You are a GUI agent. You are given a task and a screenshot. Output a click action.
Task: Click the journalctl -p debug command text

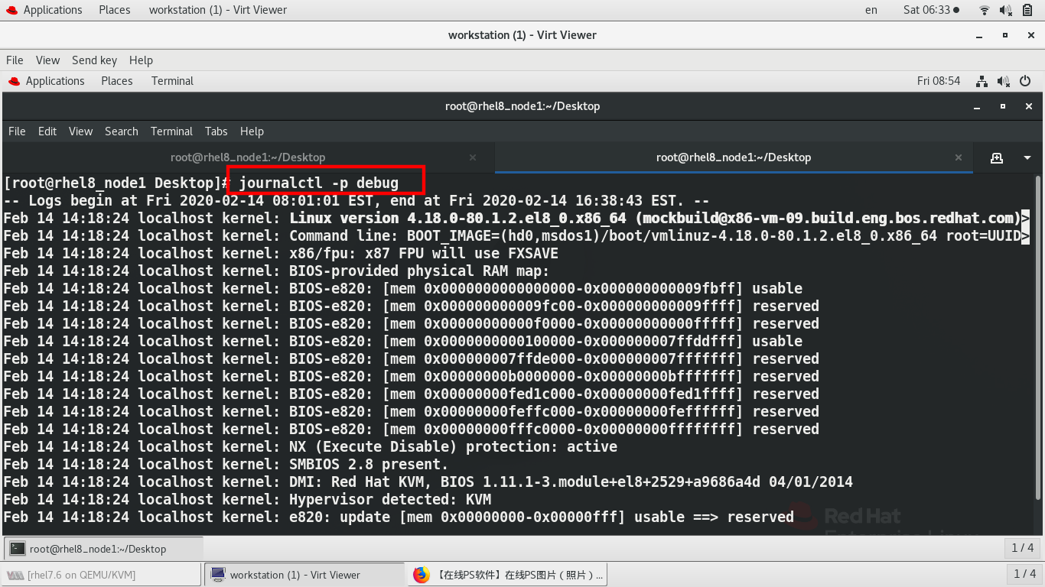click(x=319, y=183)
